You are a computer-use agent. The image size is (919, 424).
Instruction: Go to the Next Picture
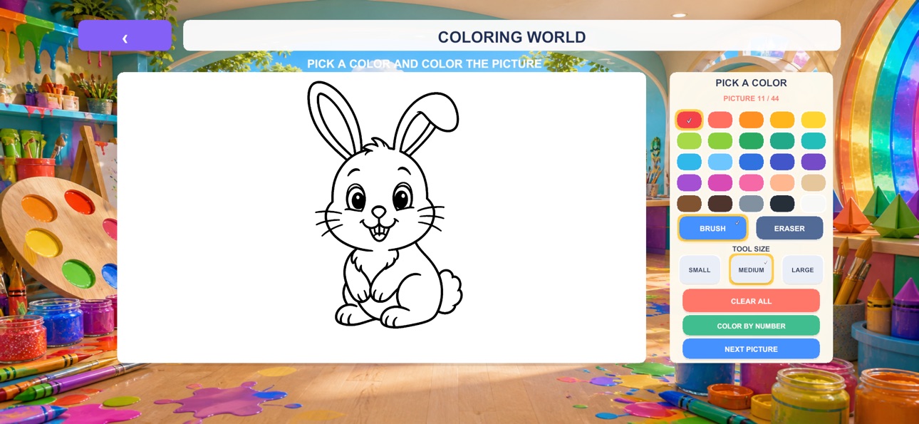coord(751,348)
